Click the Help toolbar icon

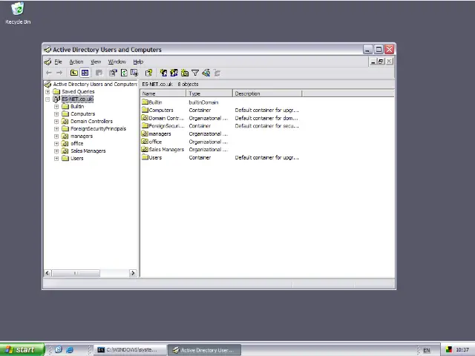pyautogui.click(x=148, y=73)
